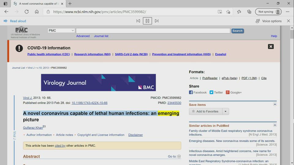
Task: Go to the browser home page
Action: (x=37, y=12)
